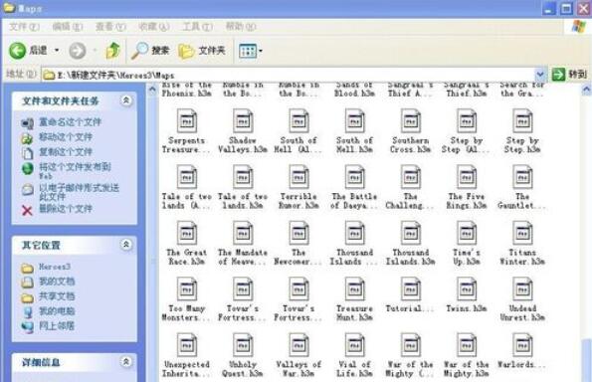Screen dimensions: 592x382
Task: Select Too Many Monsters file icon
Action: pyautogui.click(x=187, y=288)
